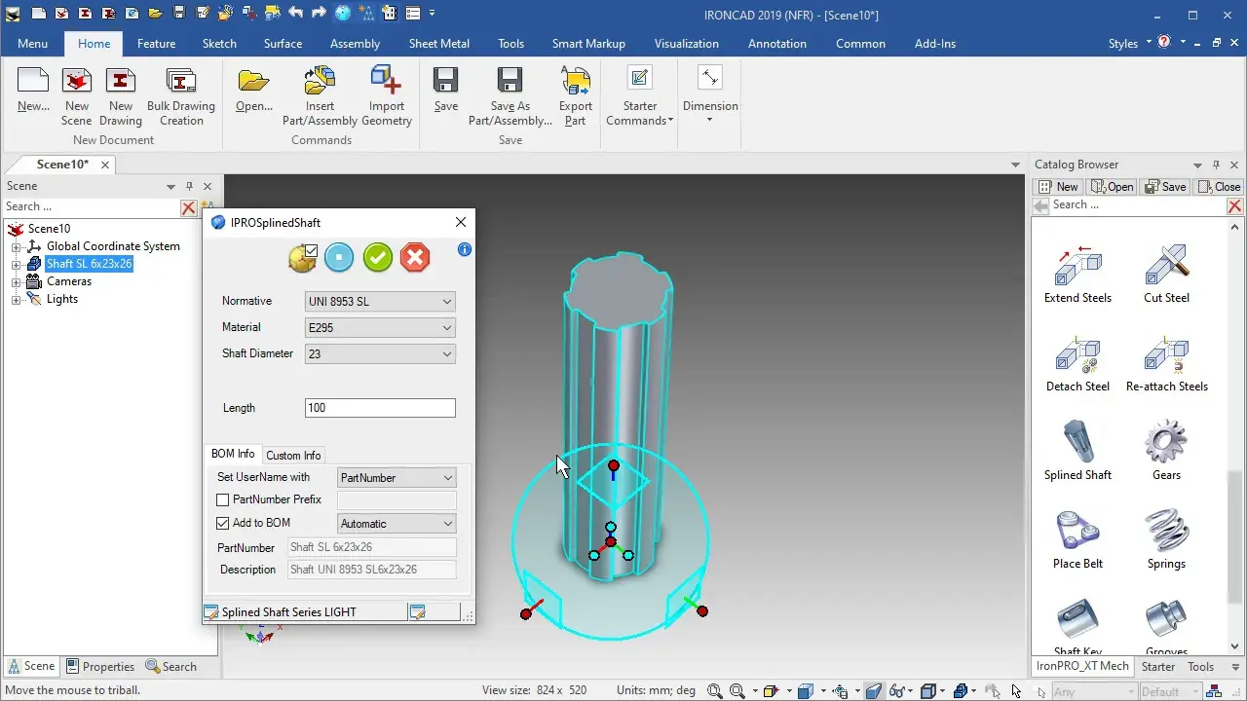Click the catalog Save button

click(x=1165, y=187)
